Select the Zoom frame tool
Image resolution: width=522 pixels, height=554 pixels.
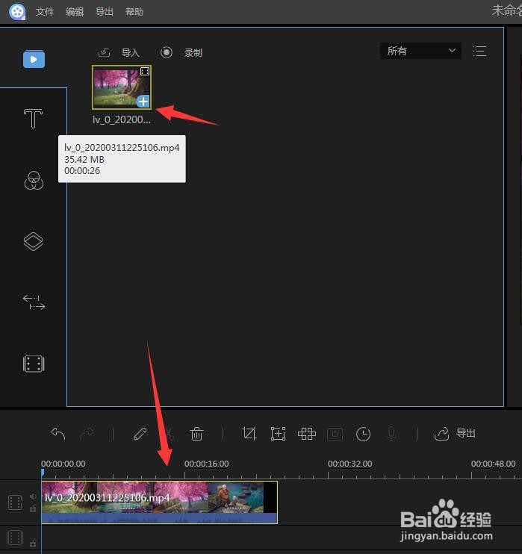pyautogui.click(x=278, y=434)
